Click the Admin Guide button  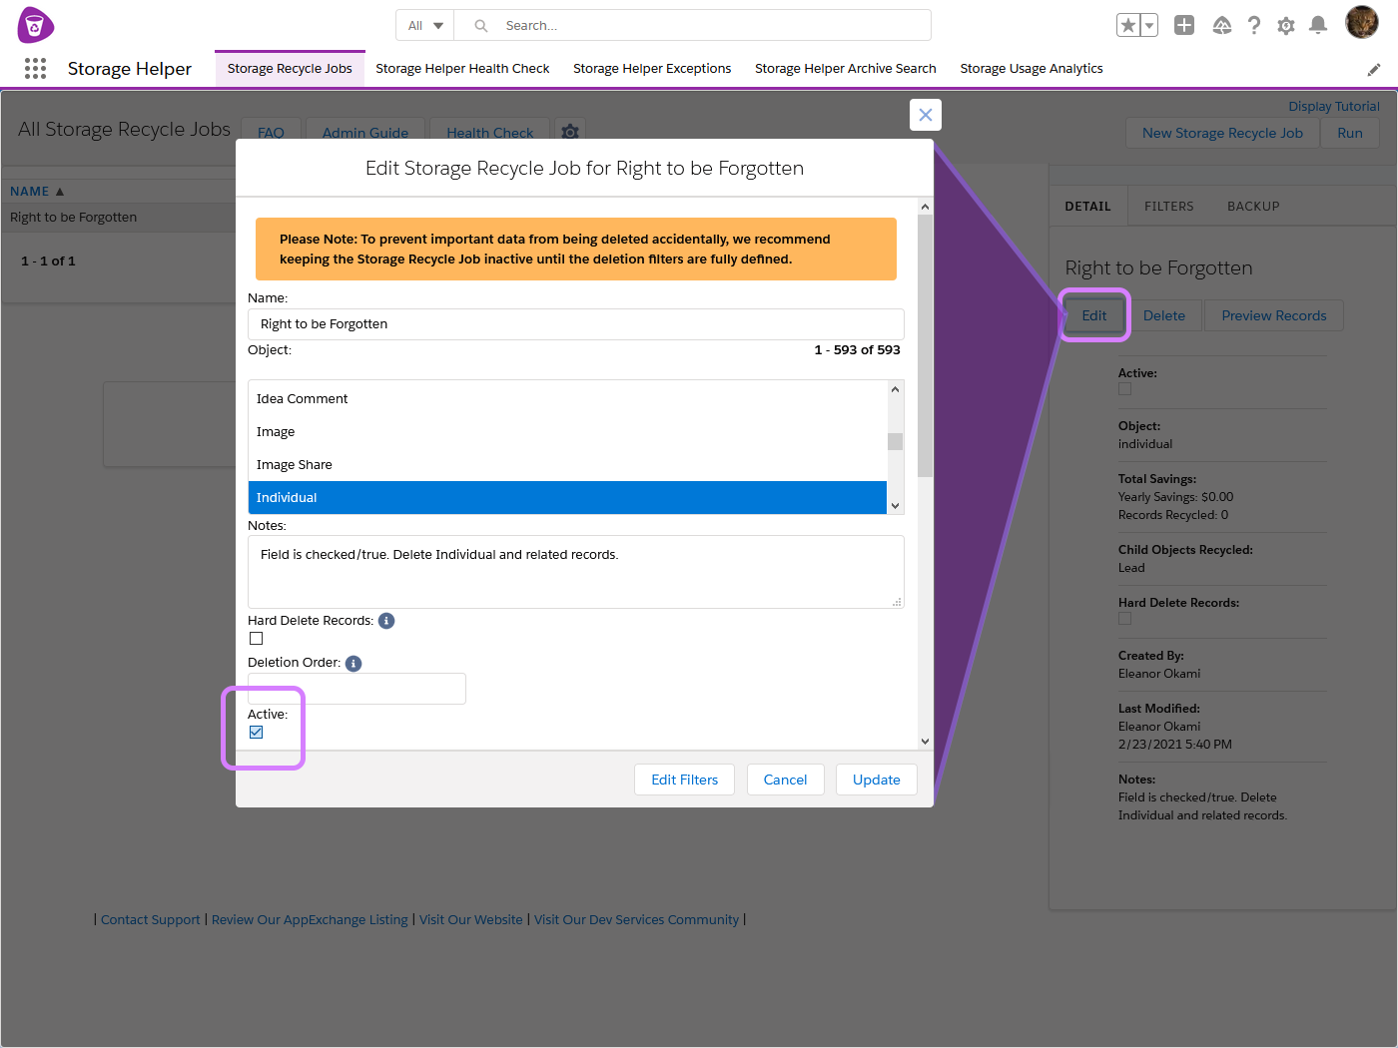click(x=365, y=133)
